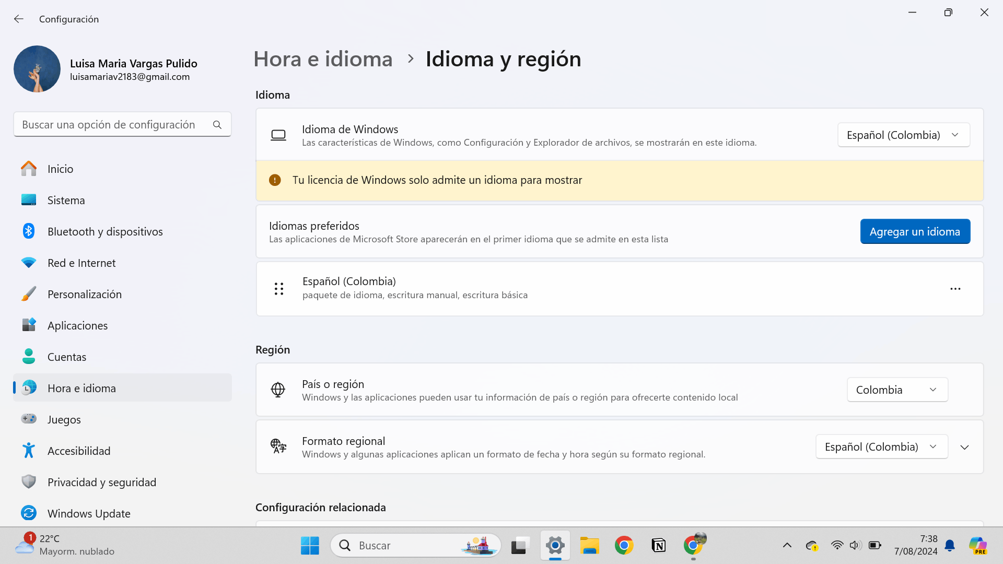The height and width of the screenshot is (564, 1003).
Task: Open Personalización in the sidebar
Action: (84, 294)
